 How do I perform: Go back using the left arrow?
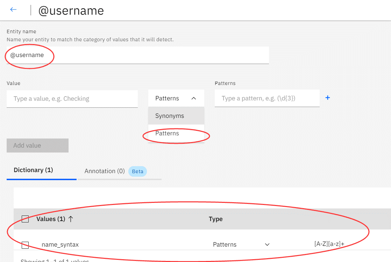(13, 10)
